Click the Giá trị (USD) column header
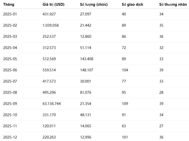The width and height of the screenshot is (189, 141). pos(53,4)
